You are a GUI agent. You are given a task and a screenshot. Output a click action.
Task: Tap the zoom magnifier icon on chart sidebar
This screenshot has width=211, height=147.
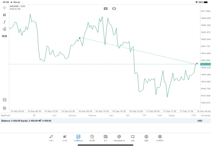tap(5, 100)
